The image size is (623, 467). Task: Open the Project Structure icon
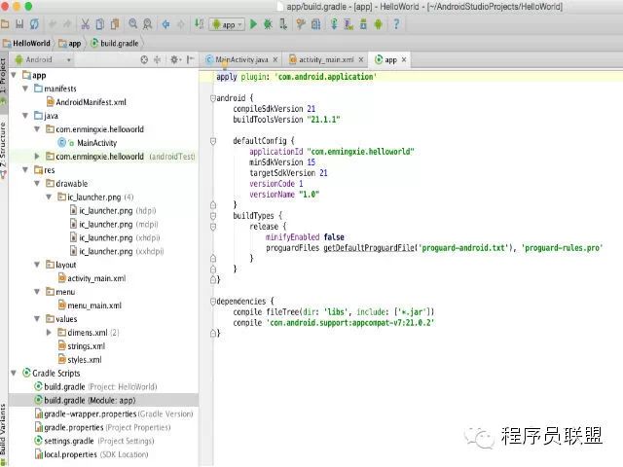315,24
